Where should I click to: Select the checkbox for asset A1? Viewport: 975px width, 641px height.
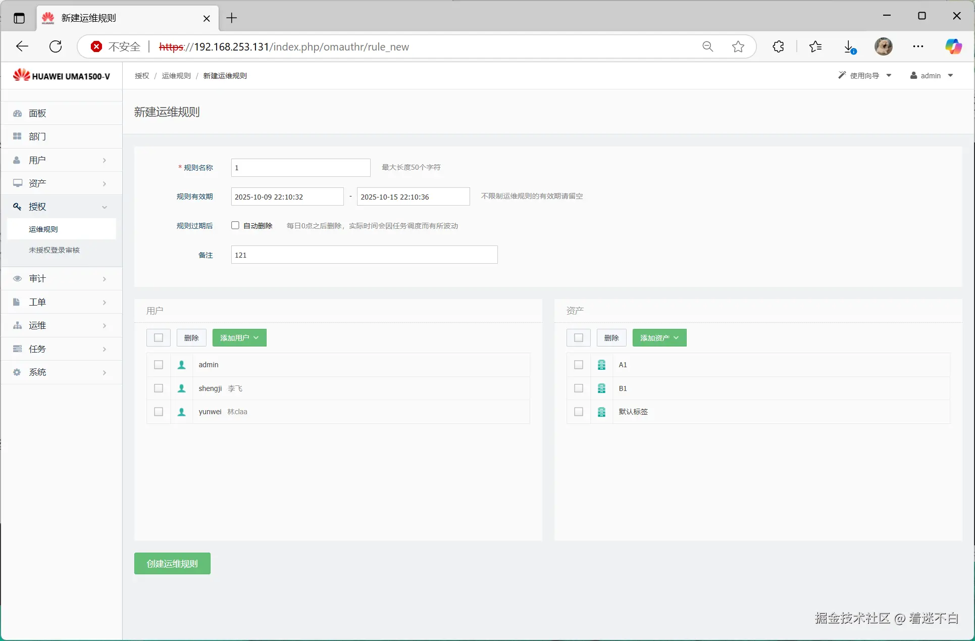(x=579, y=365)
